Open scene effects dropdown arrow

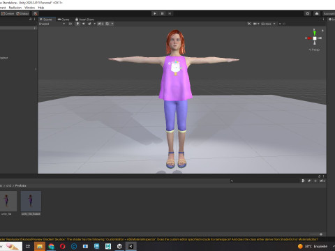(x=94, y=24)
